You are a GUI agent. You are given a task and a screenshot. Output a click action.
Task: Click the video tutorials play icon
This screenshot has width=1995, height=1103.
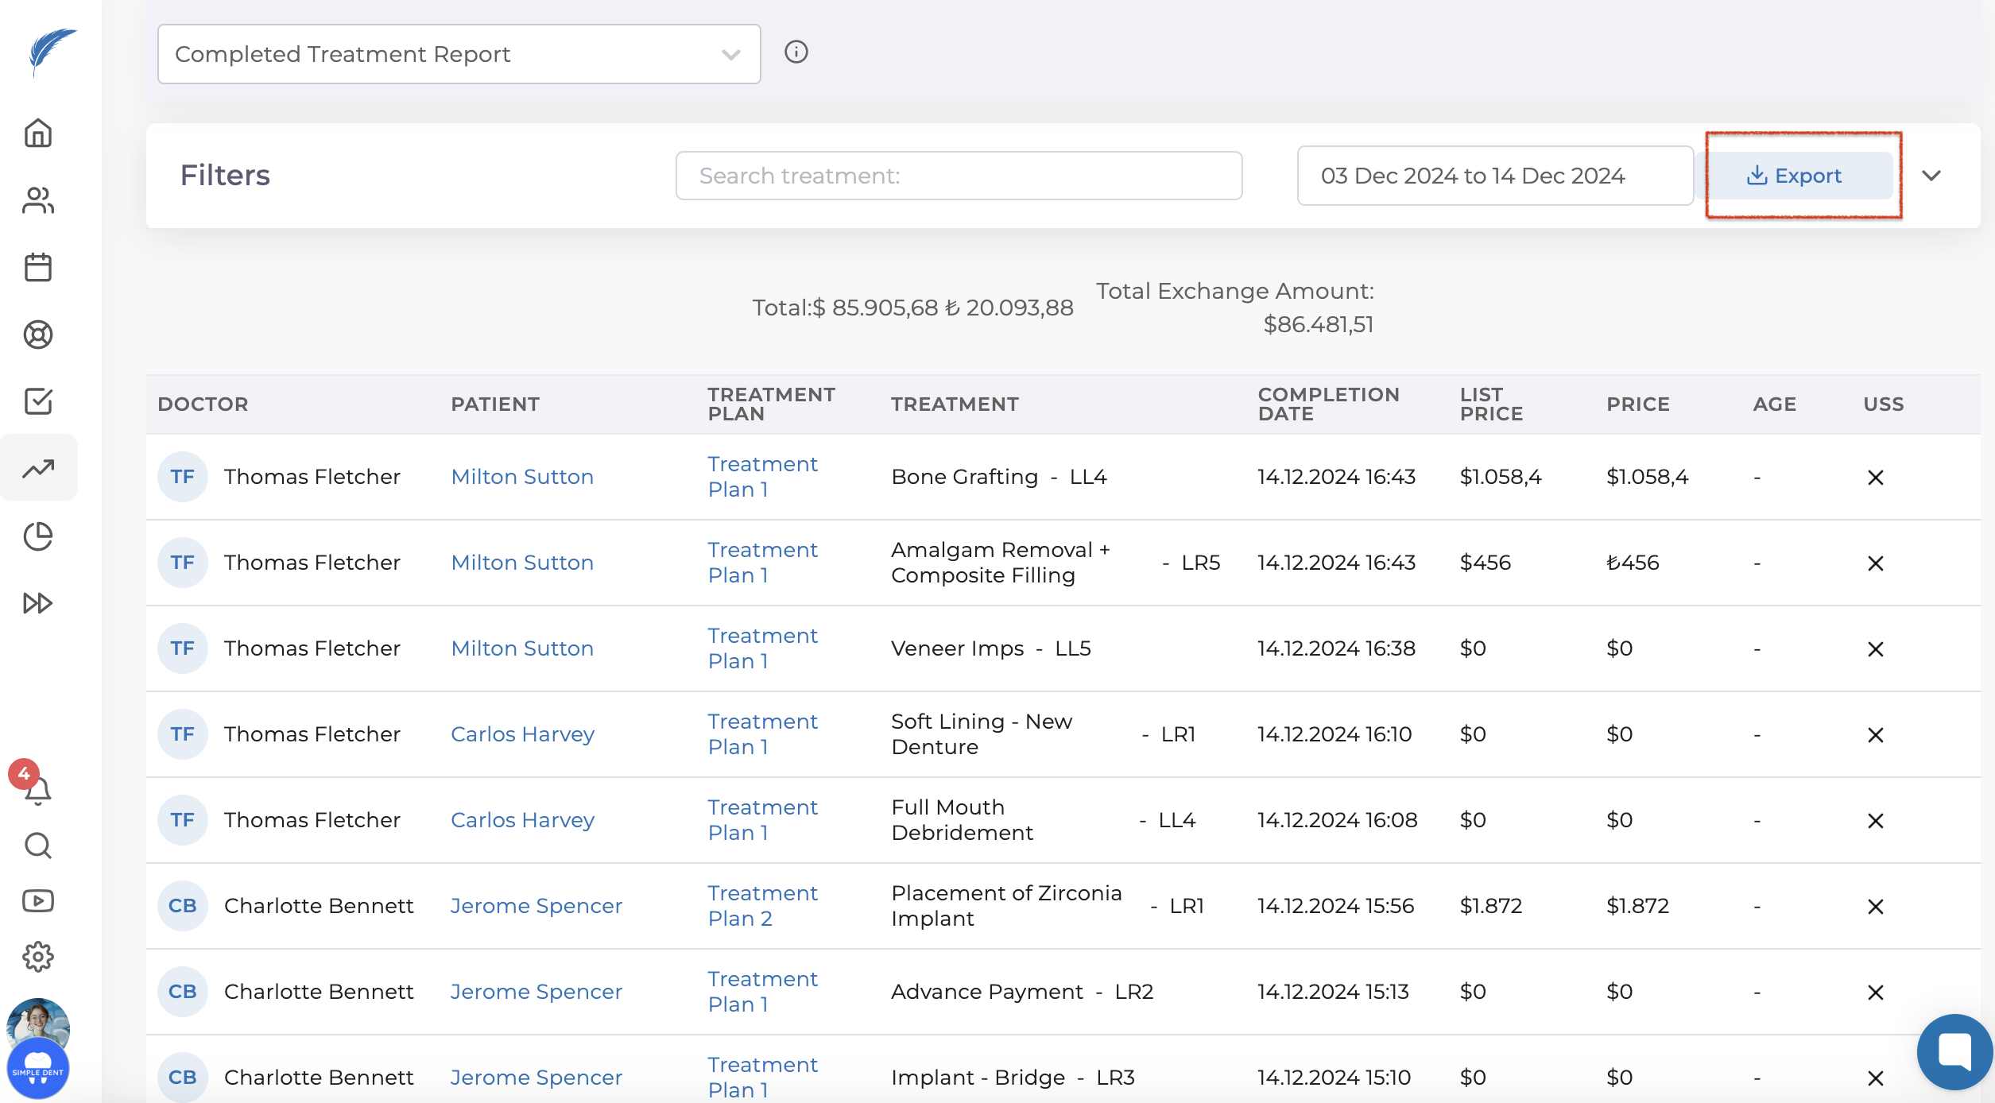pyautogui.click(x=37, y=901)
